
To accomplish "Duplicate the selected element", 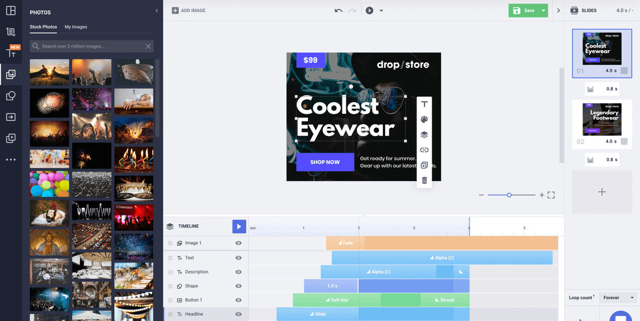I will coord(424,165).
